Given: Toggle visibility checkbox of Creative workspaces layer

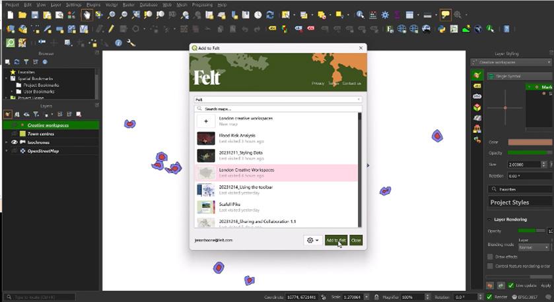Looking at the screenshot, I should pyautogui.click(x=14, y=125).
